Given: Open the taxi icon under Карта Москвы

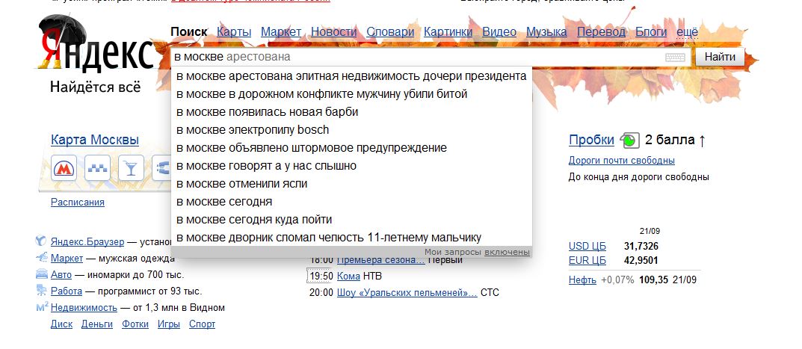Looking at the screenshot, I should [97, 168].
